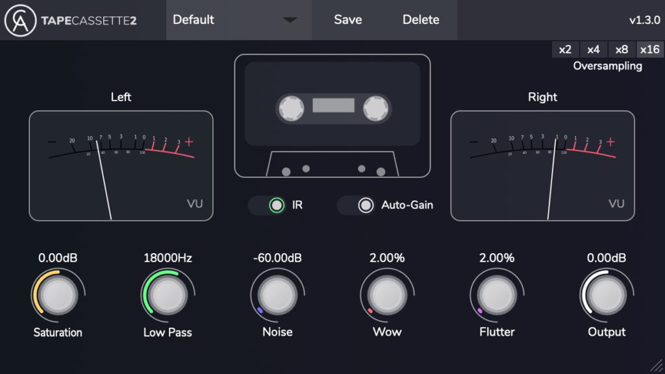Click the IR label text
665x374 pixels.
click(297, 205)
